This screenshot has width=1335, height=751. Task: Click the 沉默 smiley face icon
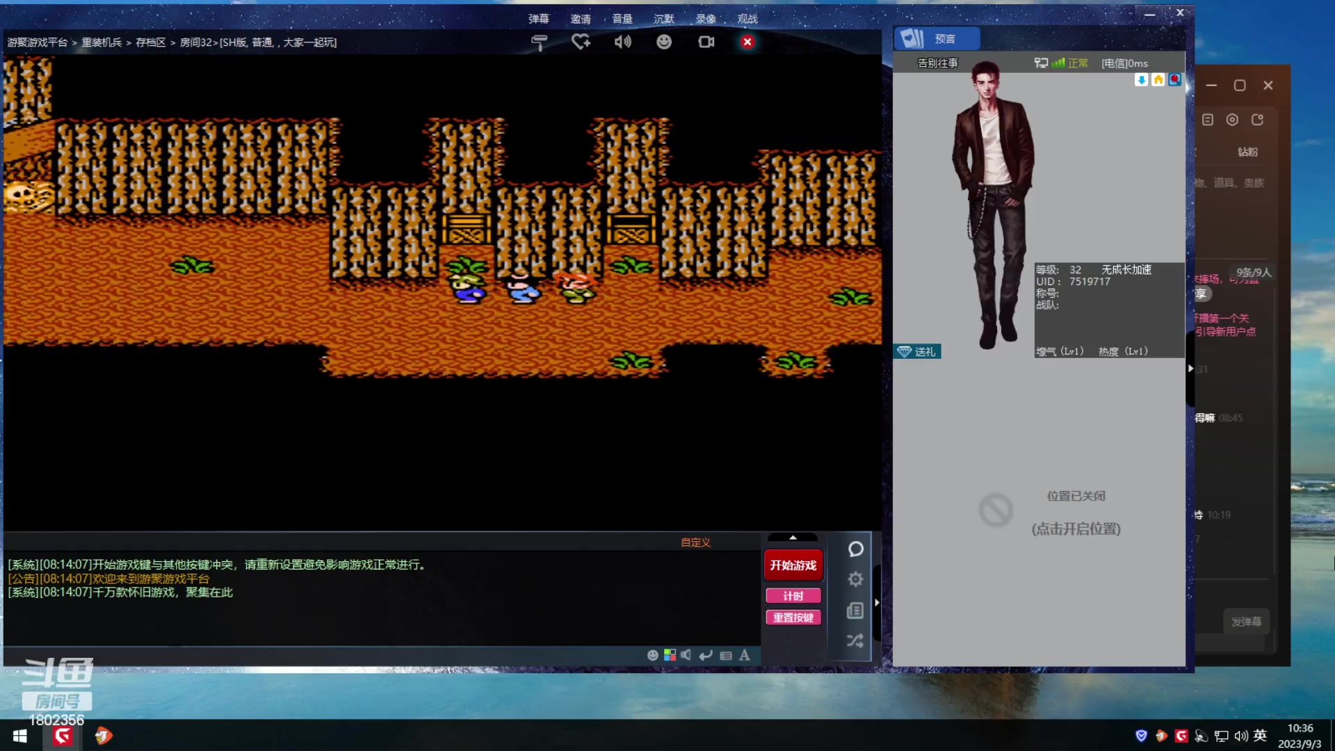(664, 42)
